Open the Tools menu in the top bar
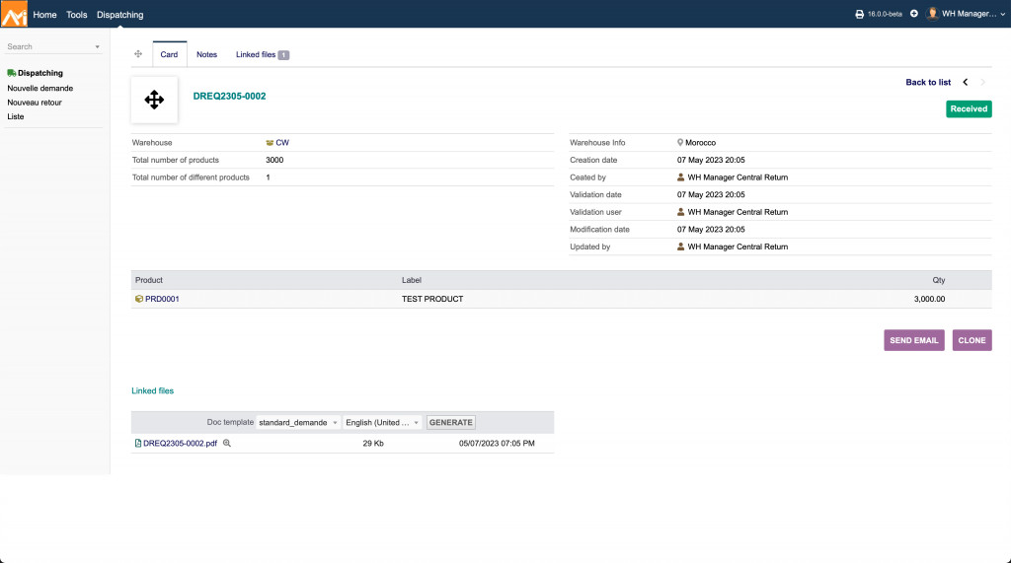This screenshot has width=1011, height=563. pos(77,15)
